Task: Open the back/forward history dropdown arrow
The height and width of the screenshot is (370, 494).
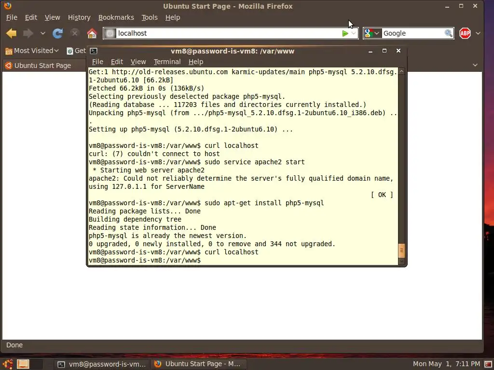Action: 42,33
